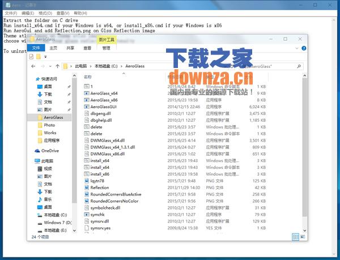Open the Share (共享) ribbon tab
The width and height of the screenshot is (340, 260).
point(70,48)
